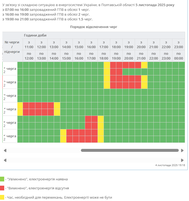Screen dimensions: 189x201
Task: Click the timestamp "4 листопада 2025 19:18"
Action: click(170, 165)
